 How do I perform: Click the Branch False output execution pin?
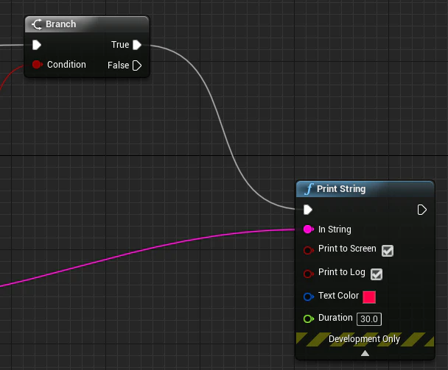click(137, 65)
